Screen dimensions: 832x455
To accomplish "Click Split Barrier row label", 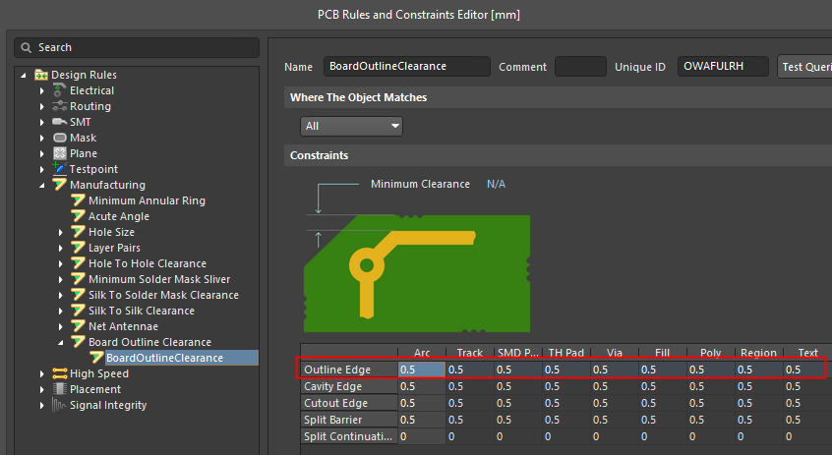I will [x=349, y=420].
